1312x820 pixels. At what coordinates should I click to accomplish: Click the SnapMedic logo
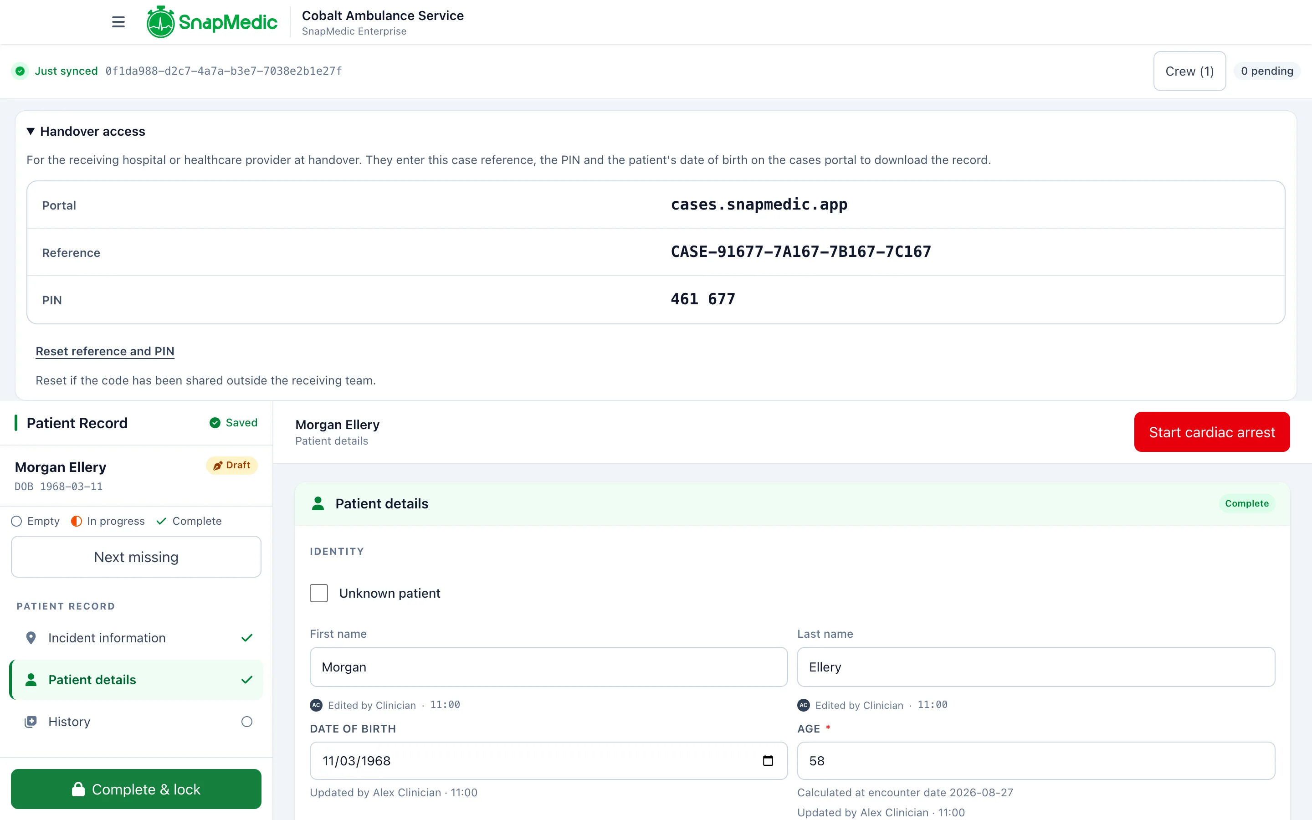212,22
